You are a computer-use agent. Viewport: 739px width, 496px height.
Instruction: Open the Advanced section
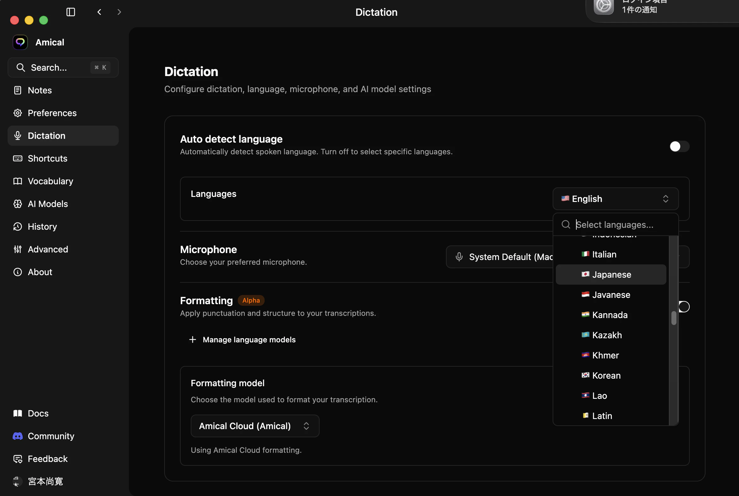[x=63, y=249]
